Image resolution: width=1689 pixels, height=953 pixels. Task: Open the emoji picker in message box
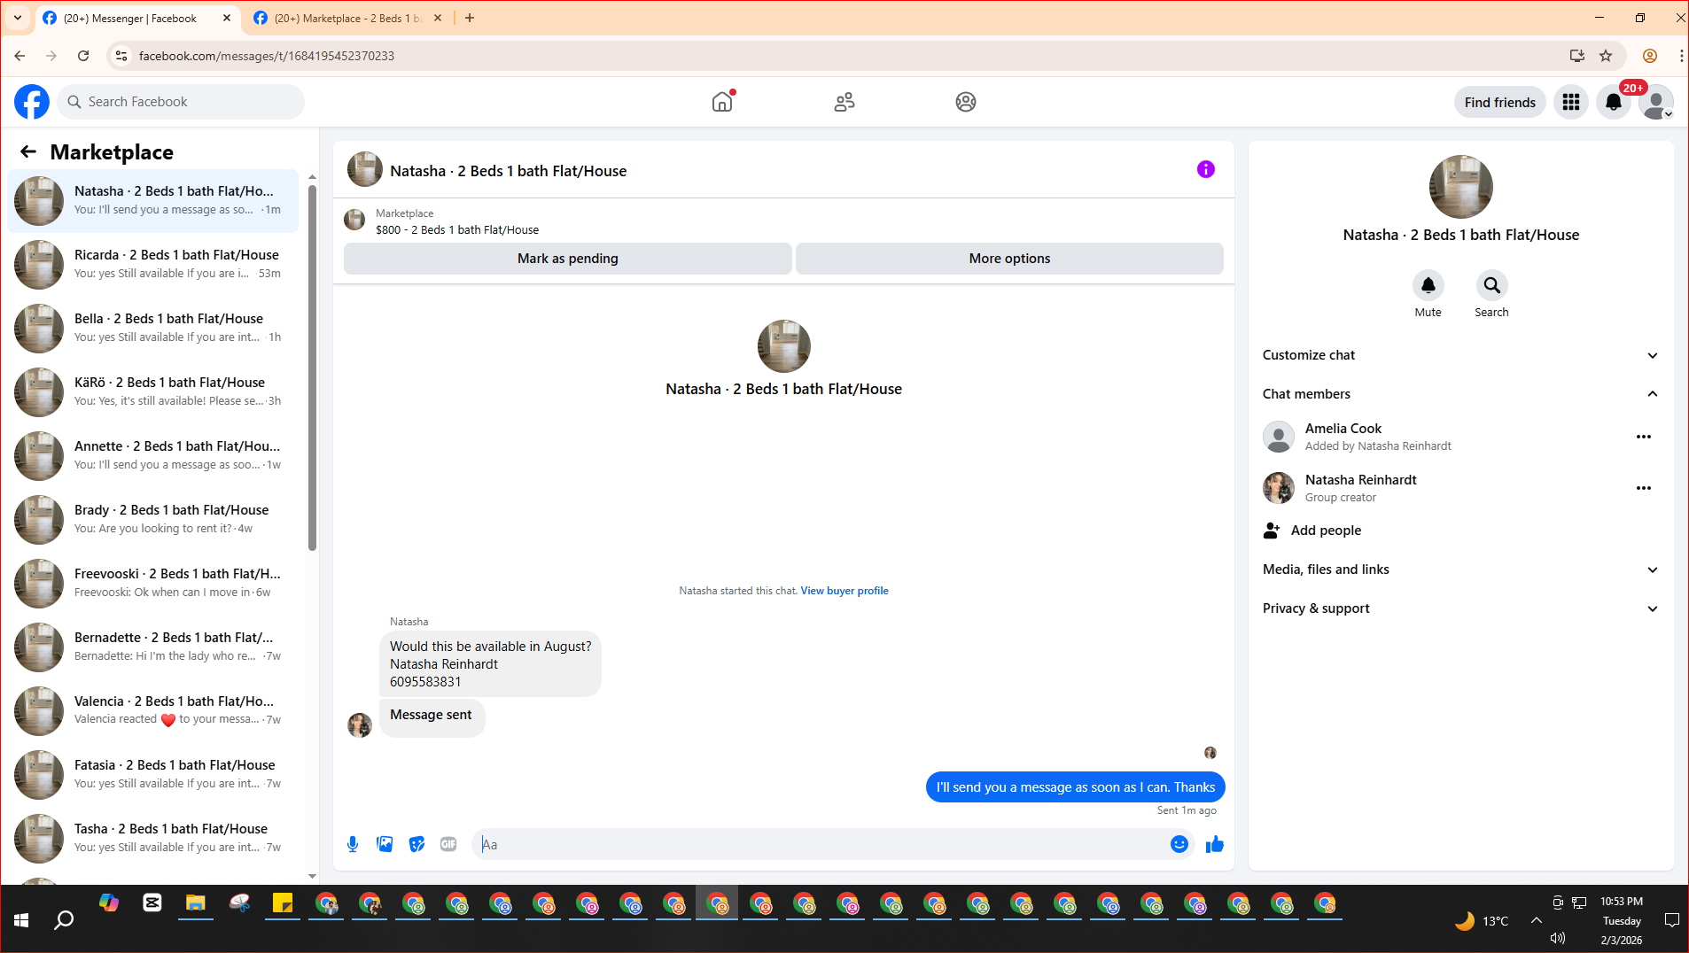(x=1179, y=844)
